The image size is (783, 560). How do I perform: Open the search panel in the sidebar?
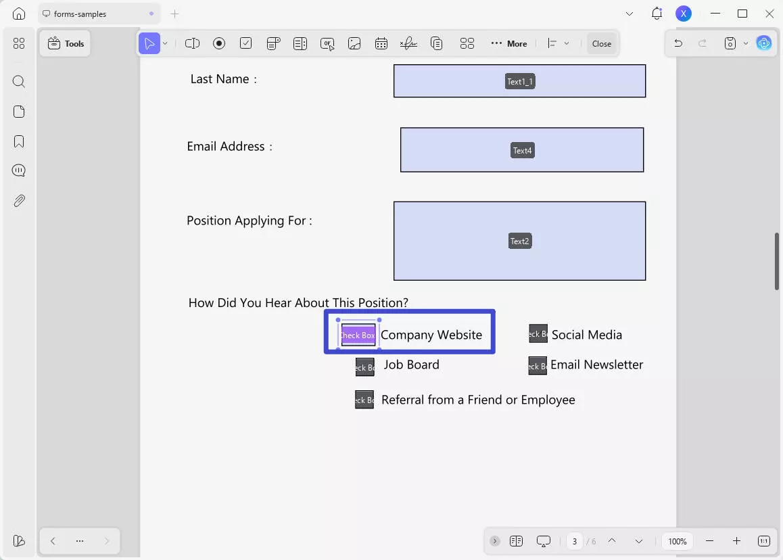point(18,81)
